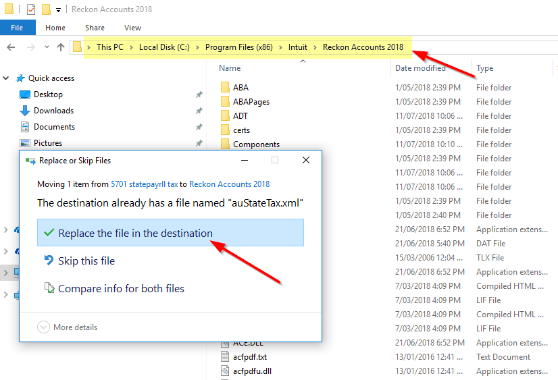Open the 5701 statepayrll tax source link
This screenshot has width=558, height=380.
144,184
